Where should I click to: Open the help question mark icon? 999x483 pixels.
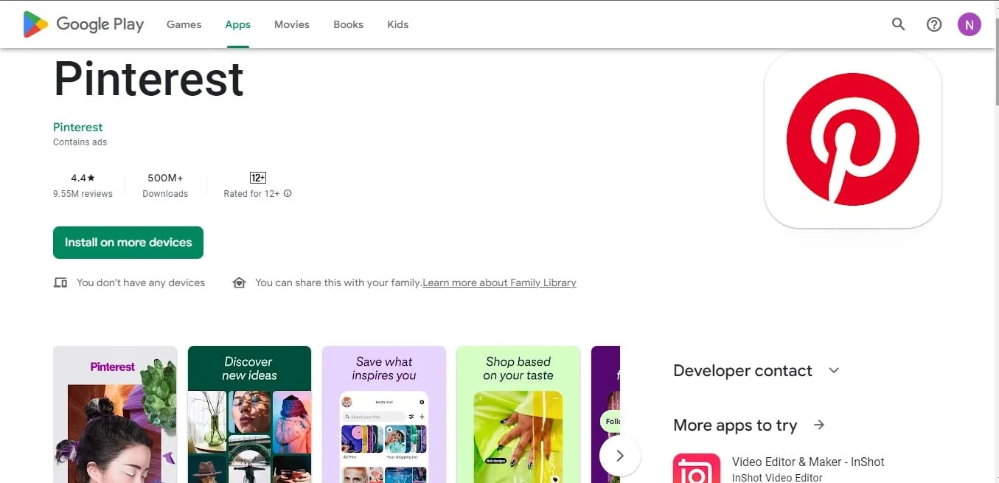[934, 24]
